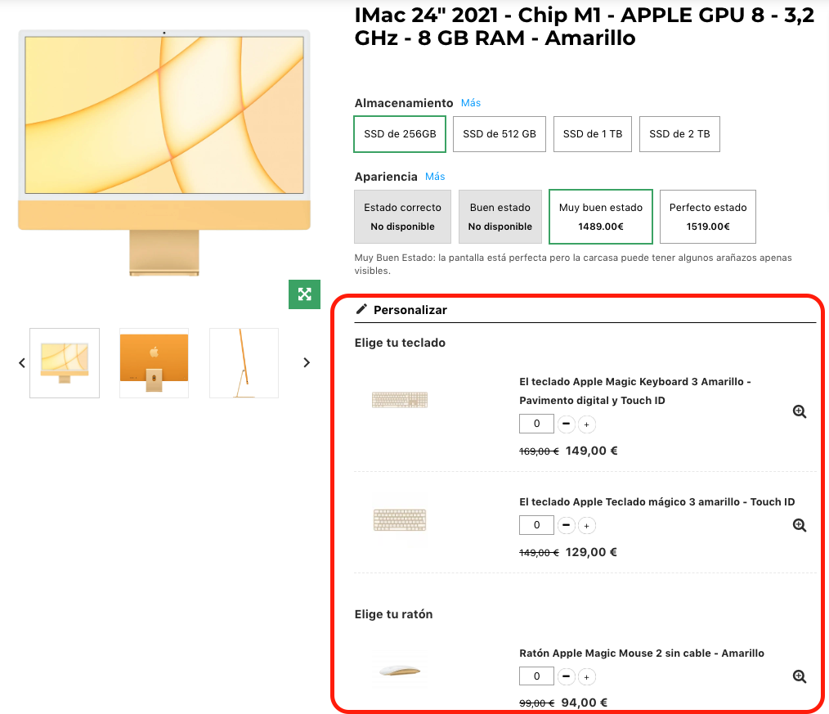This screenshot has height=714, width=829.
Task: Go to previous thumbnail with left arrow
Action: 22,363
